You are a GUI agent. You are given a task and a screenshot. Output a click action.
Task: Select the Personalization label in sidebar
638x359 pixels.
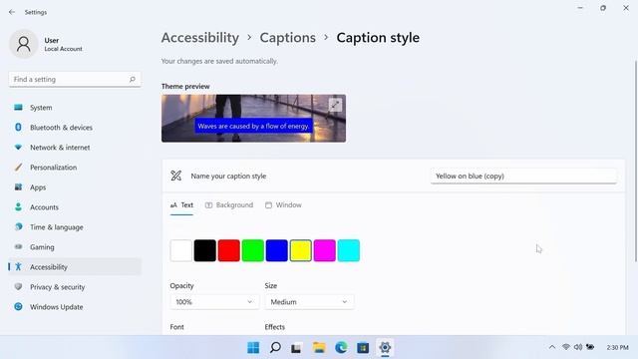(53, 168)
